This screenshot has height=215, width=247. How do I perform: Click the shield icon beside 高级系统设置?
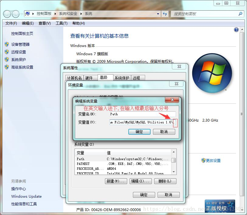point(7,67)
